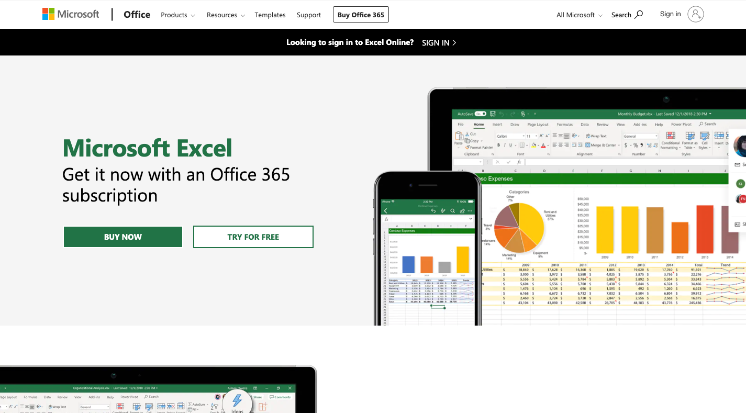
Task: Click the account avatar icon
Action: [x=696, y=14]
